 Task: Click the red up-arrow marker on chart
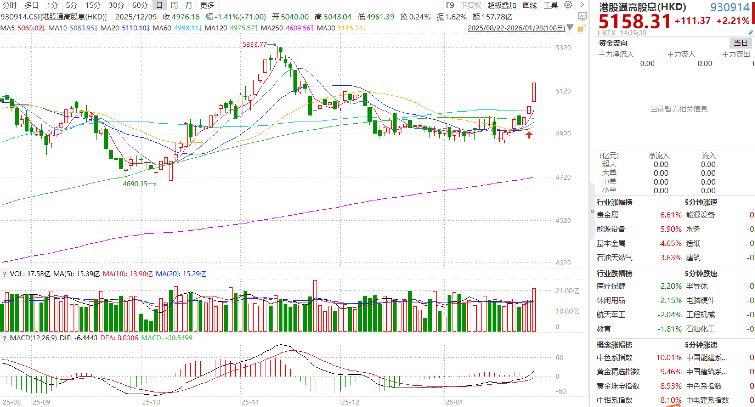point(529,135)
